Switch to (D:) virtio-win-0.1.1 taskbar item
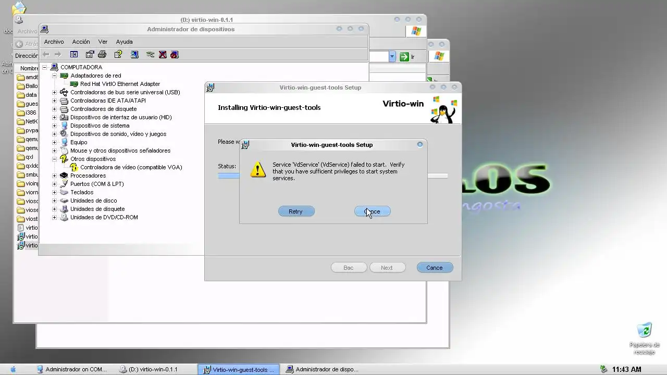Viewport: 667px width, 375px height. coord(154,369)
